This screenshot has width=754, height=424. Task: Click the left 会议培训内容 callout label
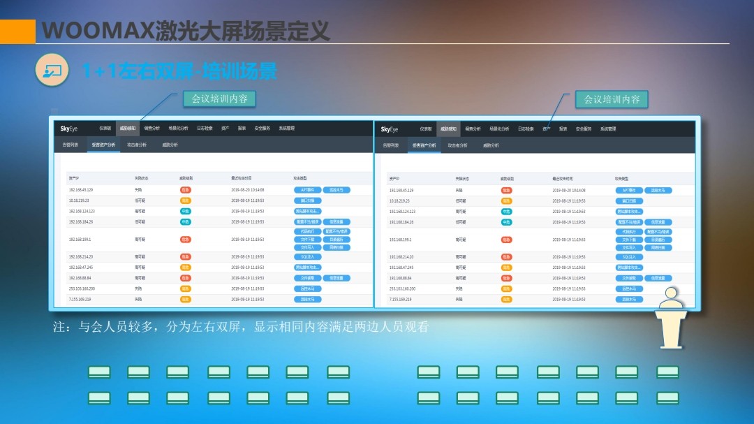[219, 98]
